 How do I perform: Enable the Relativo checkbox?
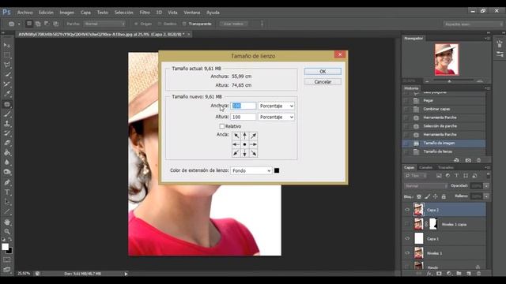(x=221, y=126)
